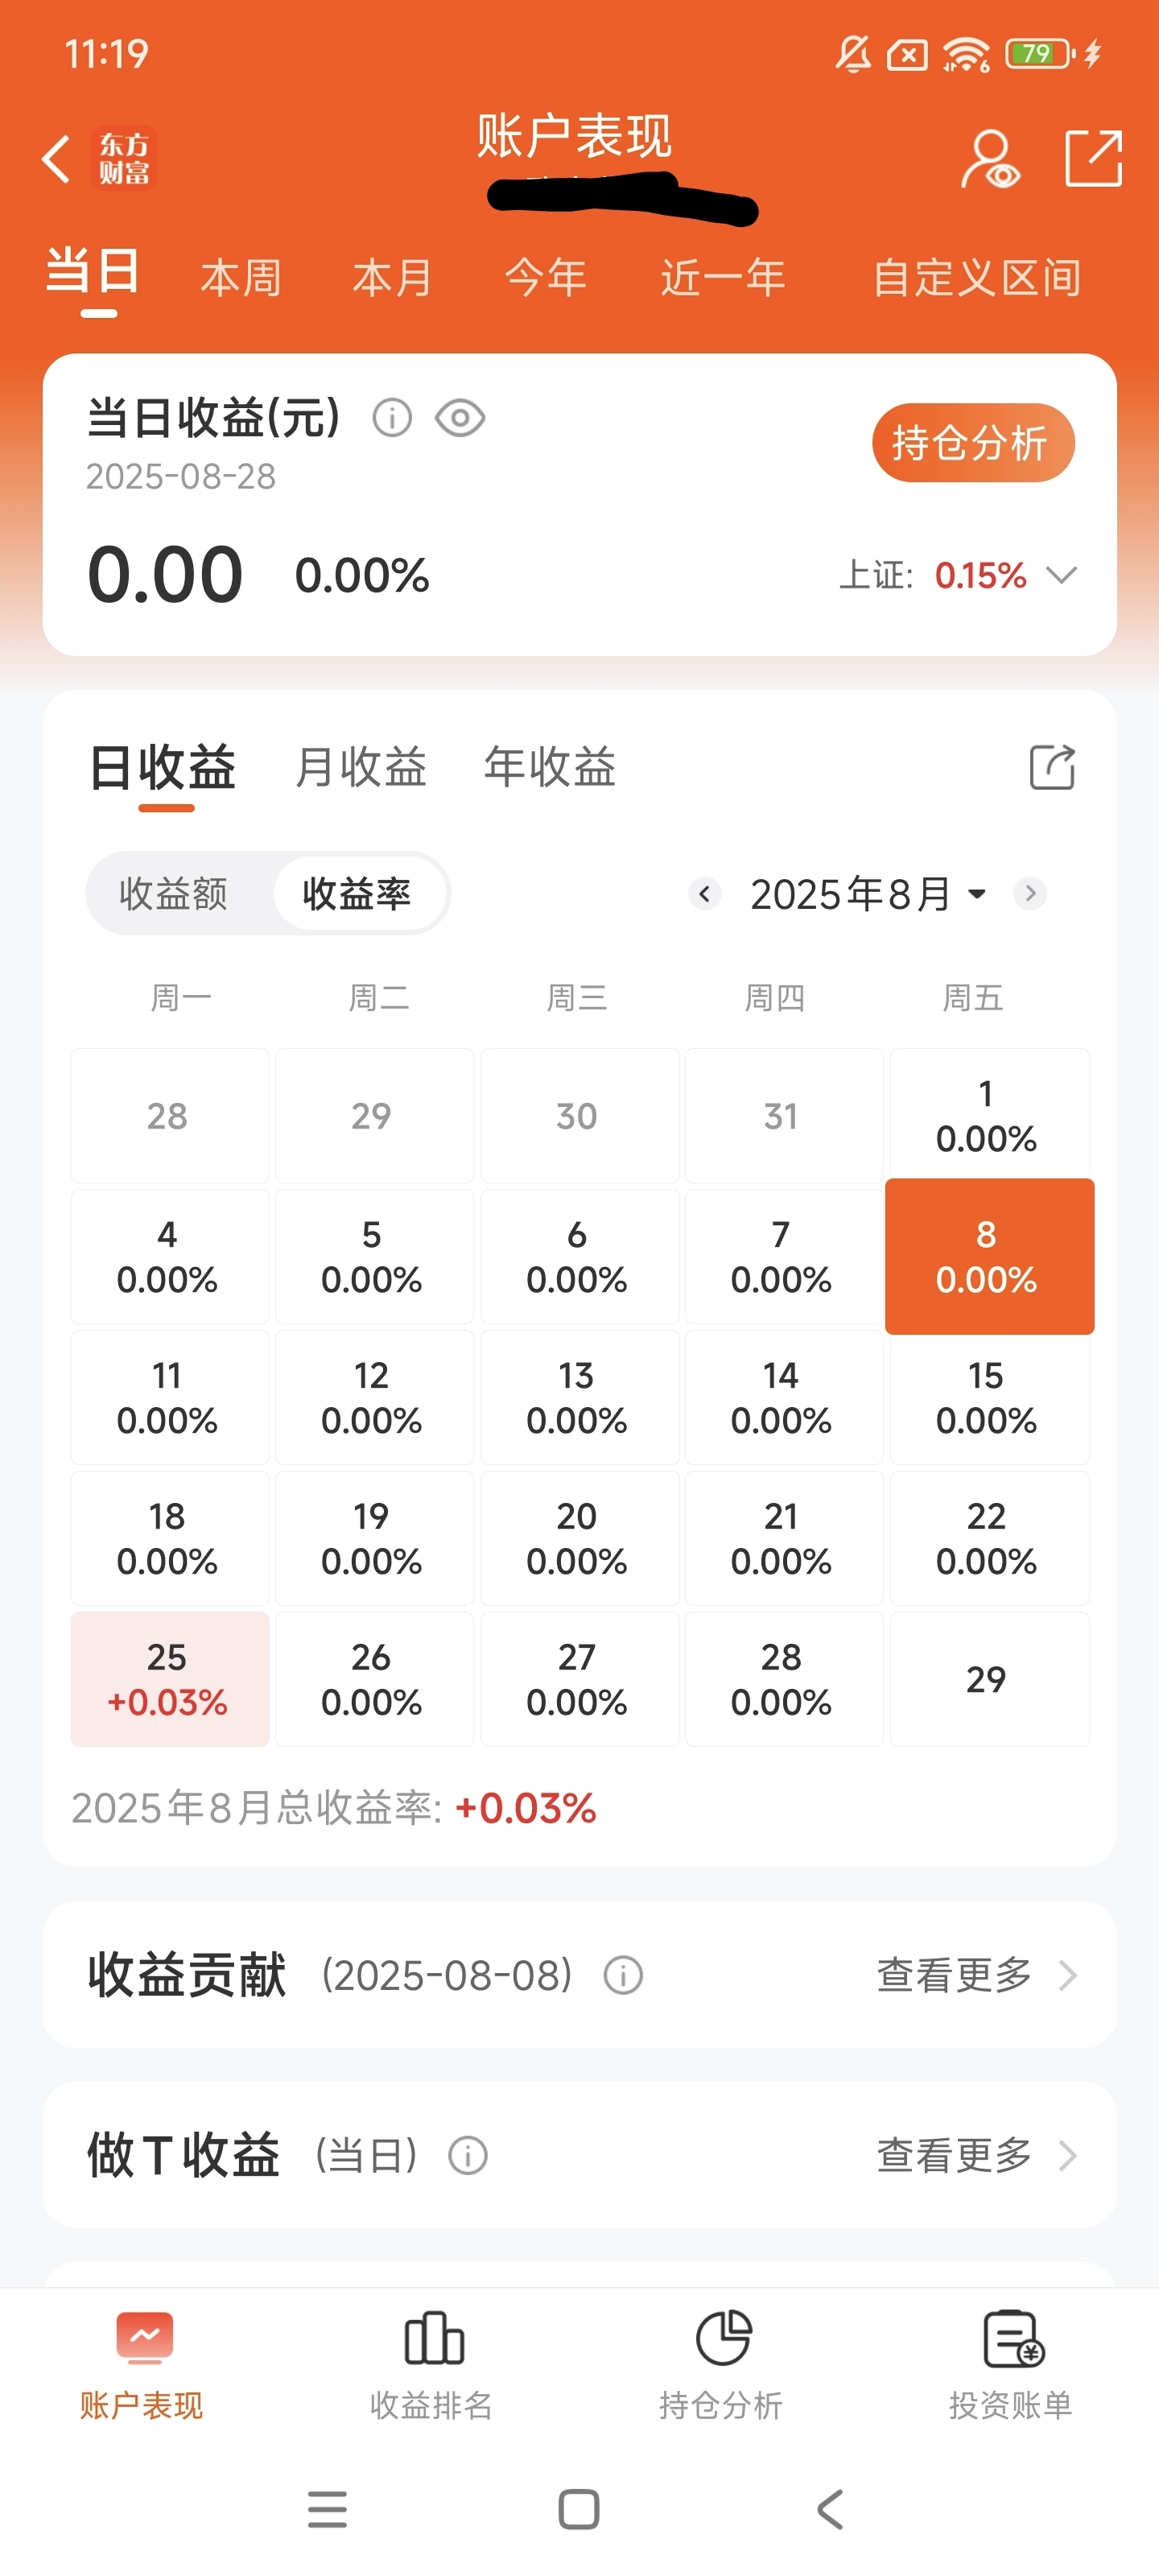Tap the orange 持仓分析 button
Viewport: 1159px width, 2576px height.
click(973, 442)
